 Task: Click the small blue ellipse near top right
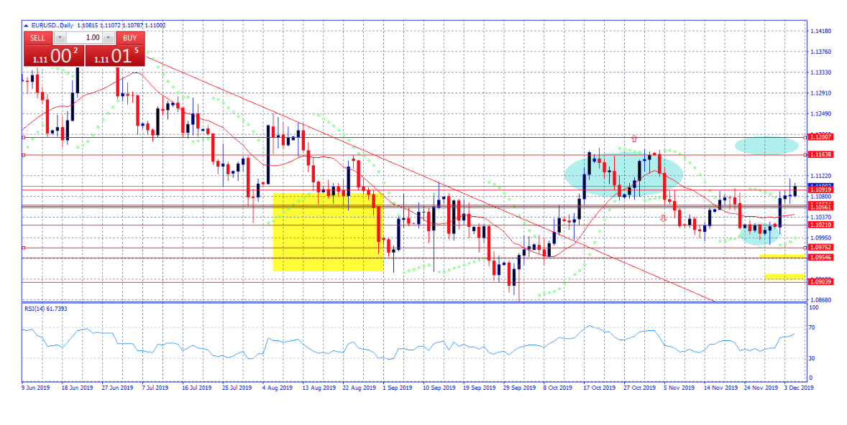(x=766, y=146)
